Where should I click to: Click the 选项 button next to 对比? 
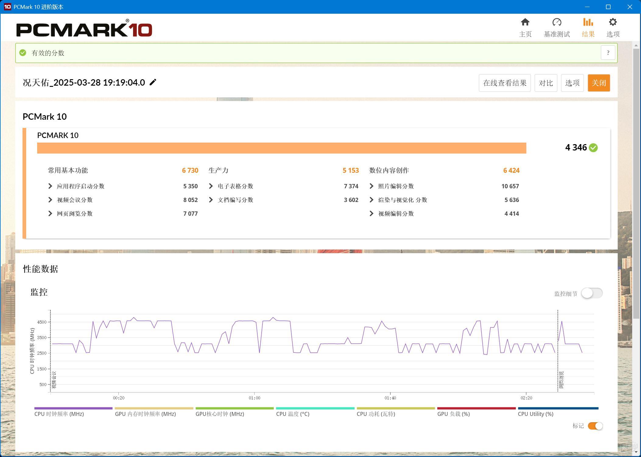click(x=572, y=83)
